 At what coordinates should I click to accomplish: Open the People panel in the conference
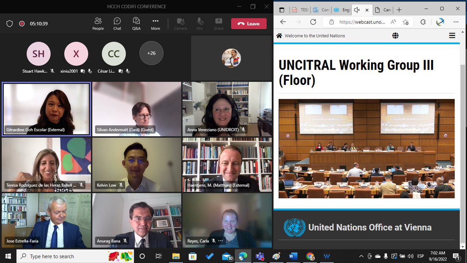point(98,23)
